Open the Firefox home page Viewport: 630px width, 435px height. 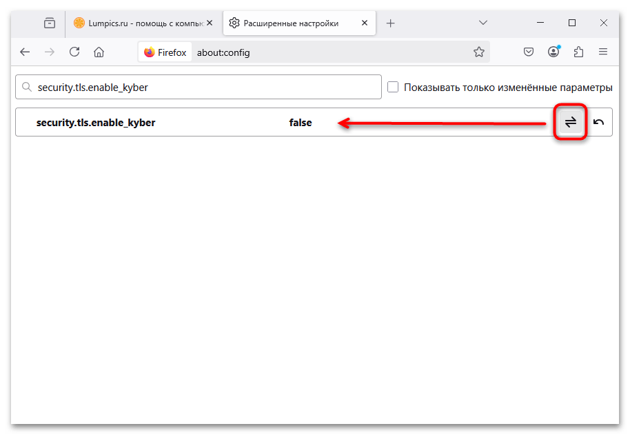click(x=99, y=52)
